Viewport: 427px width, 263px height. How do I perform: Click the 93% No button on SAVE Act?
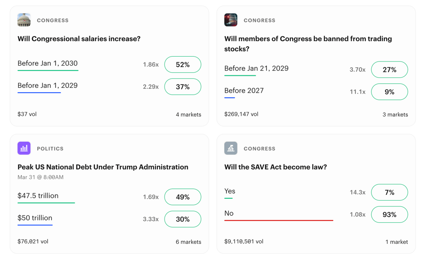point(390,214)
